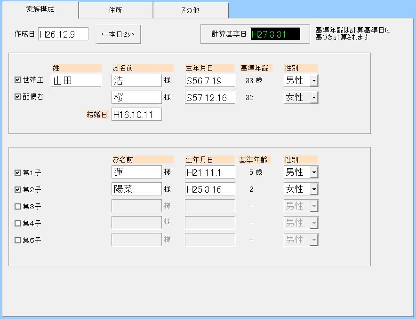
Task: Check the 第4子 checkbox
Action: pyautogui.click(x=18, y=223)
